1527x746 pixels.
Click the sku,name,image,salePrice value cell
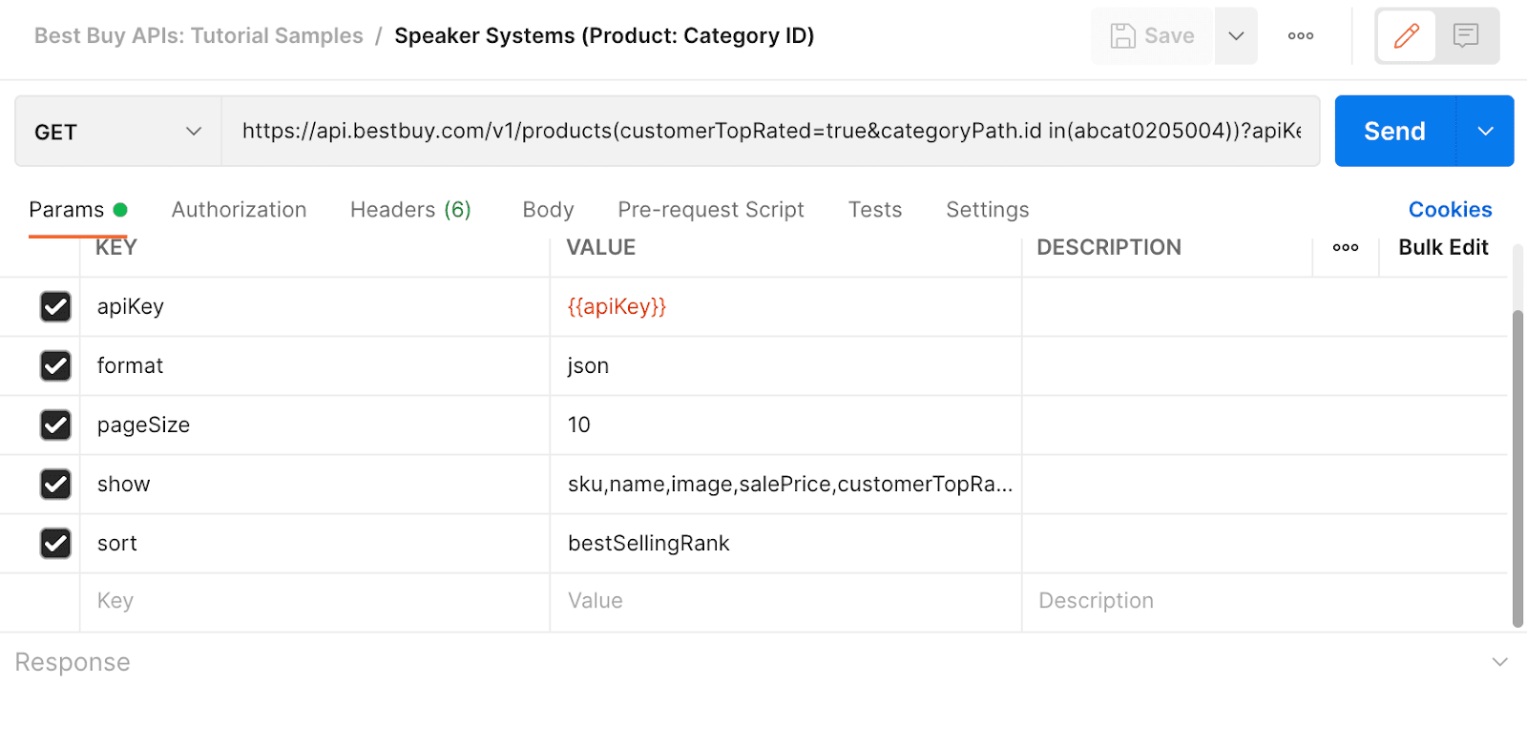coord(785,485)
